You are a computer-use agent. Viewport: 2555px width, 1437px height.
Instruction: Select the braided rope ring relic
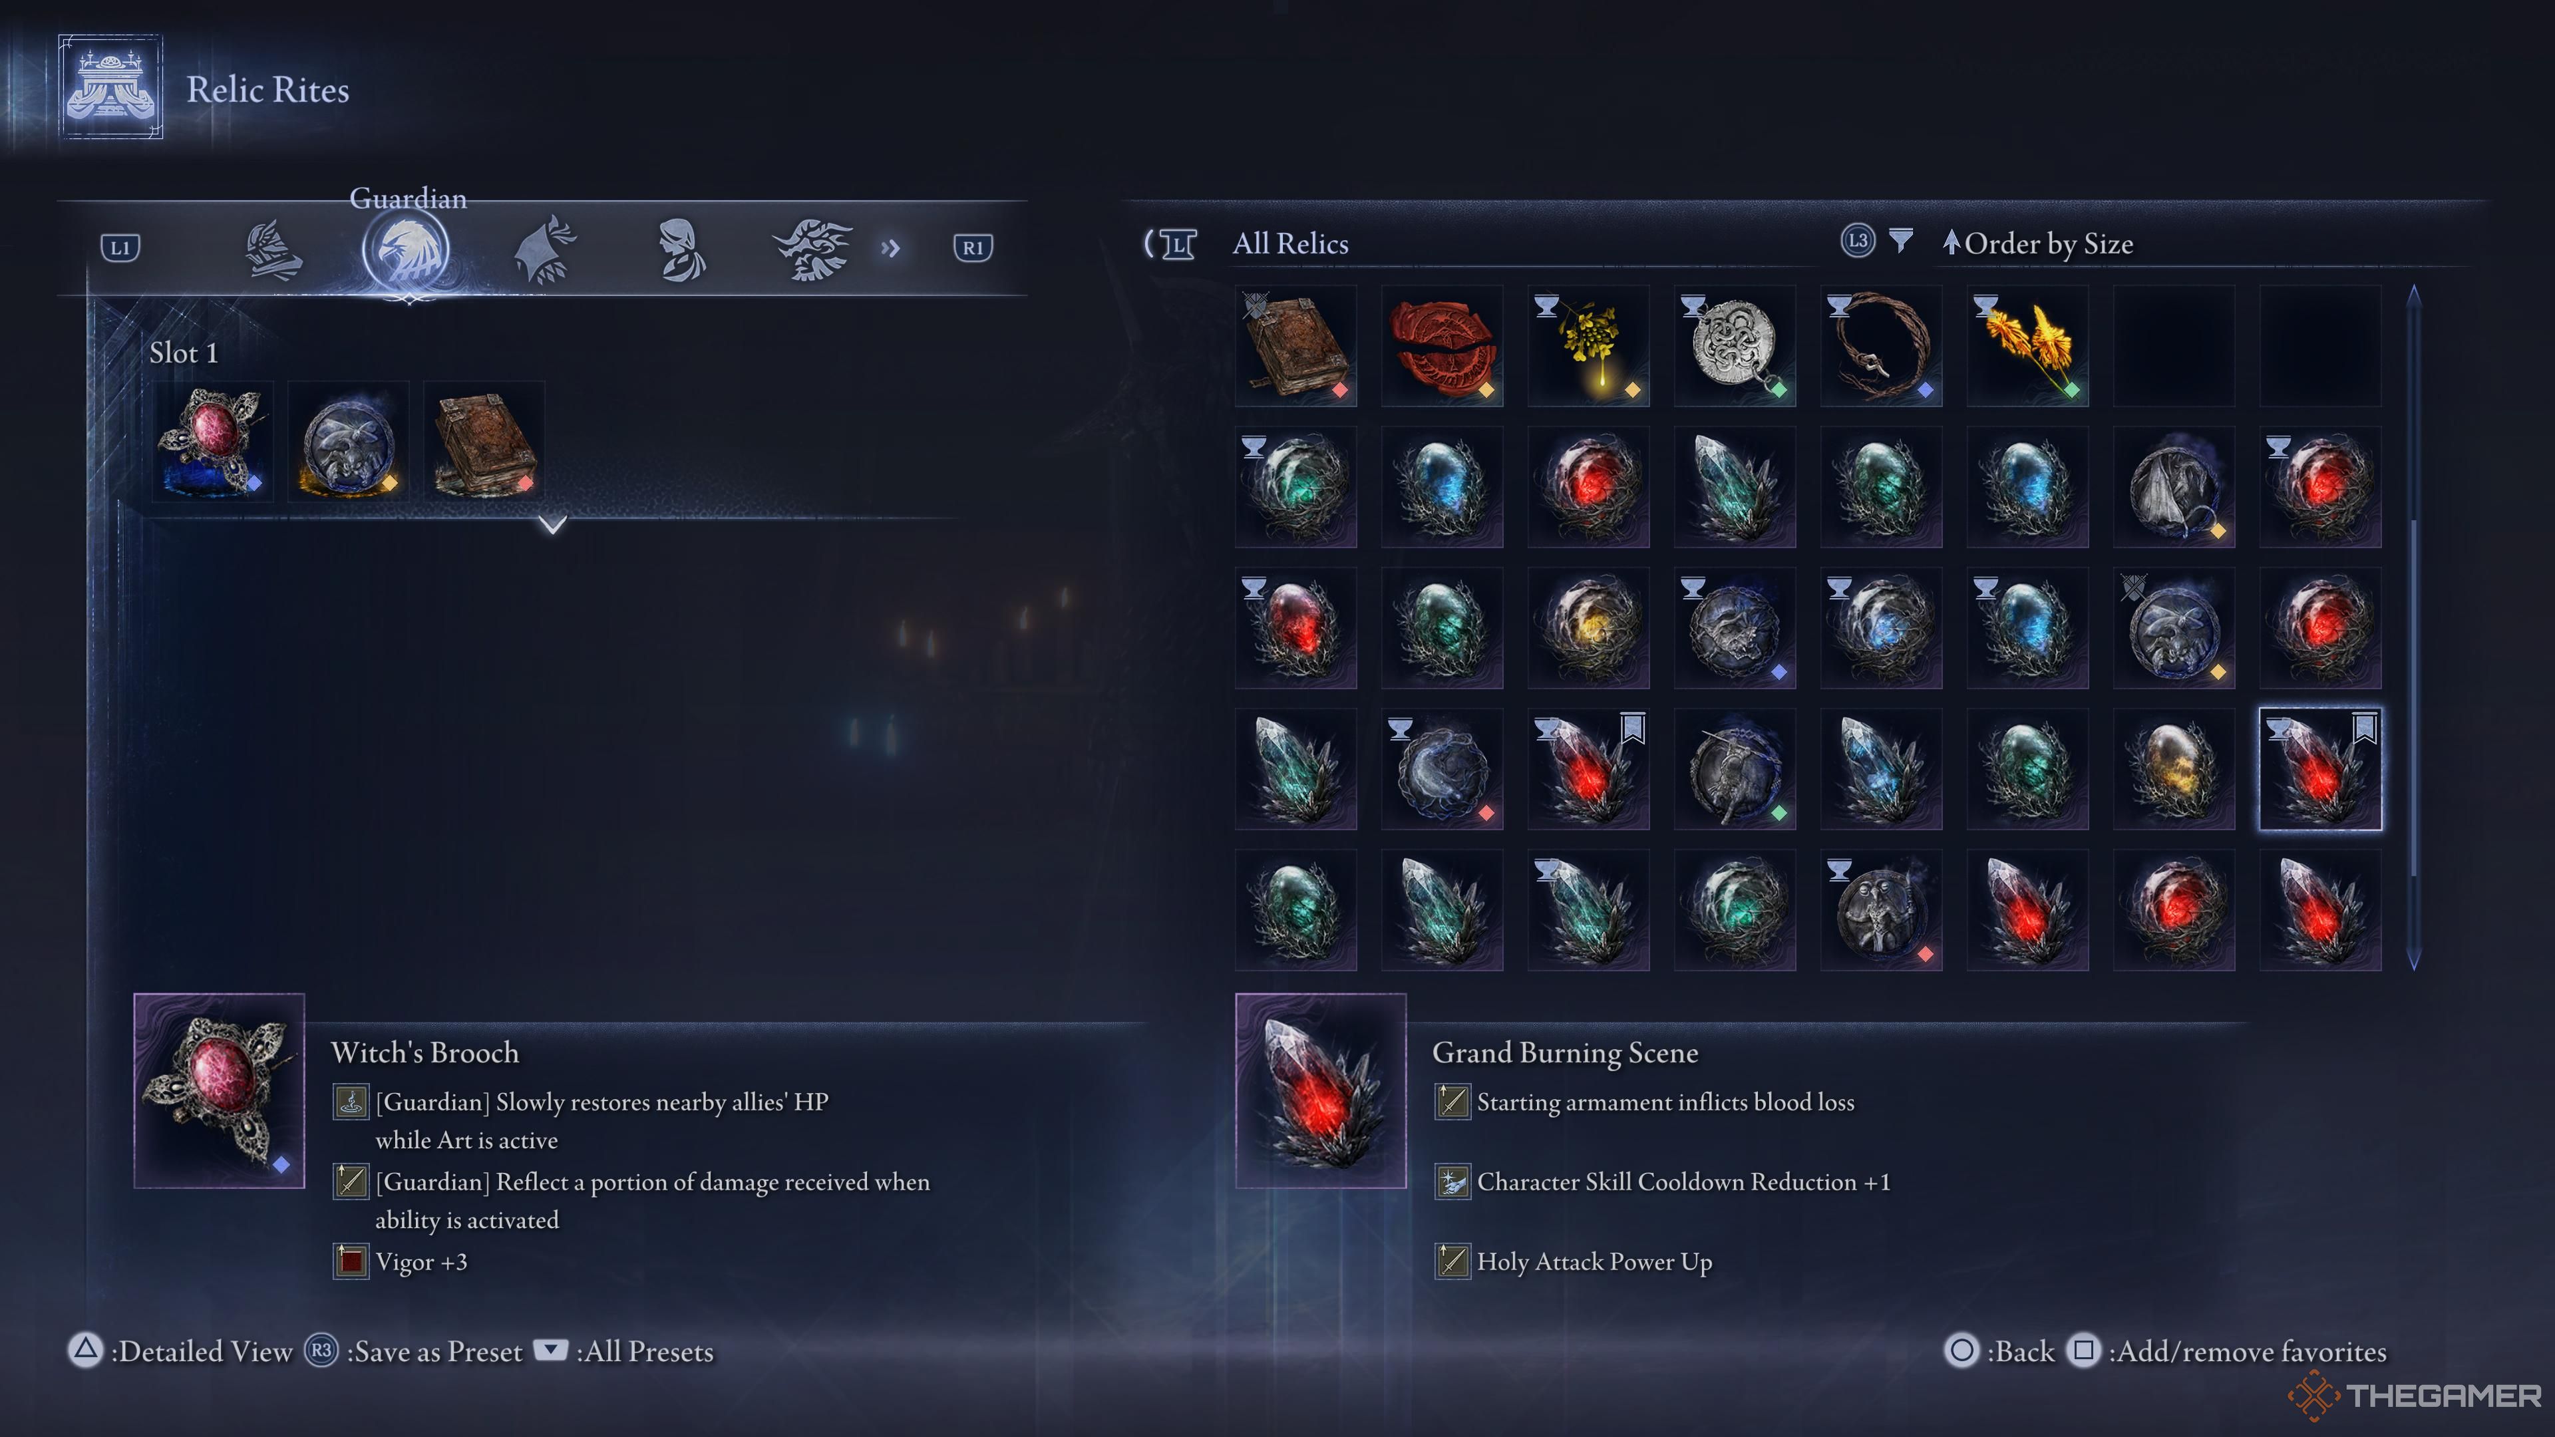1882,346
